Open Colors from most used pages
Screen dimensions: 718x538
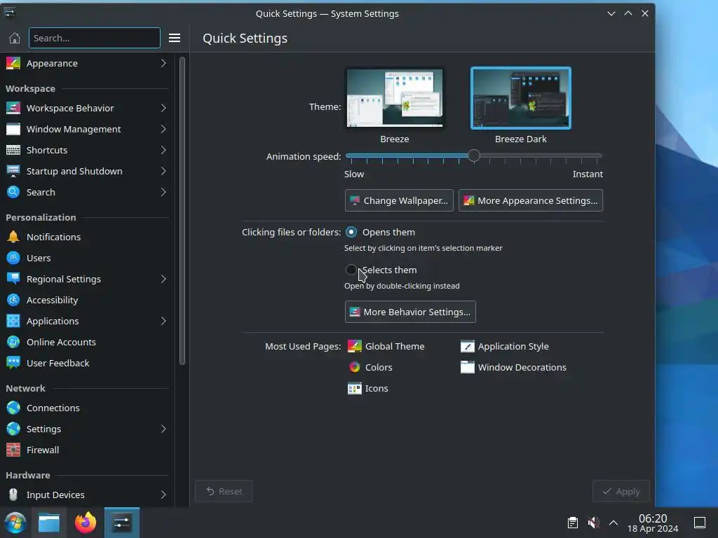(370, 367)
